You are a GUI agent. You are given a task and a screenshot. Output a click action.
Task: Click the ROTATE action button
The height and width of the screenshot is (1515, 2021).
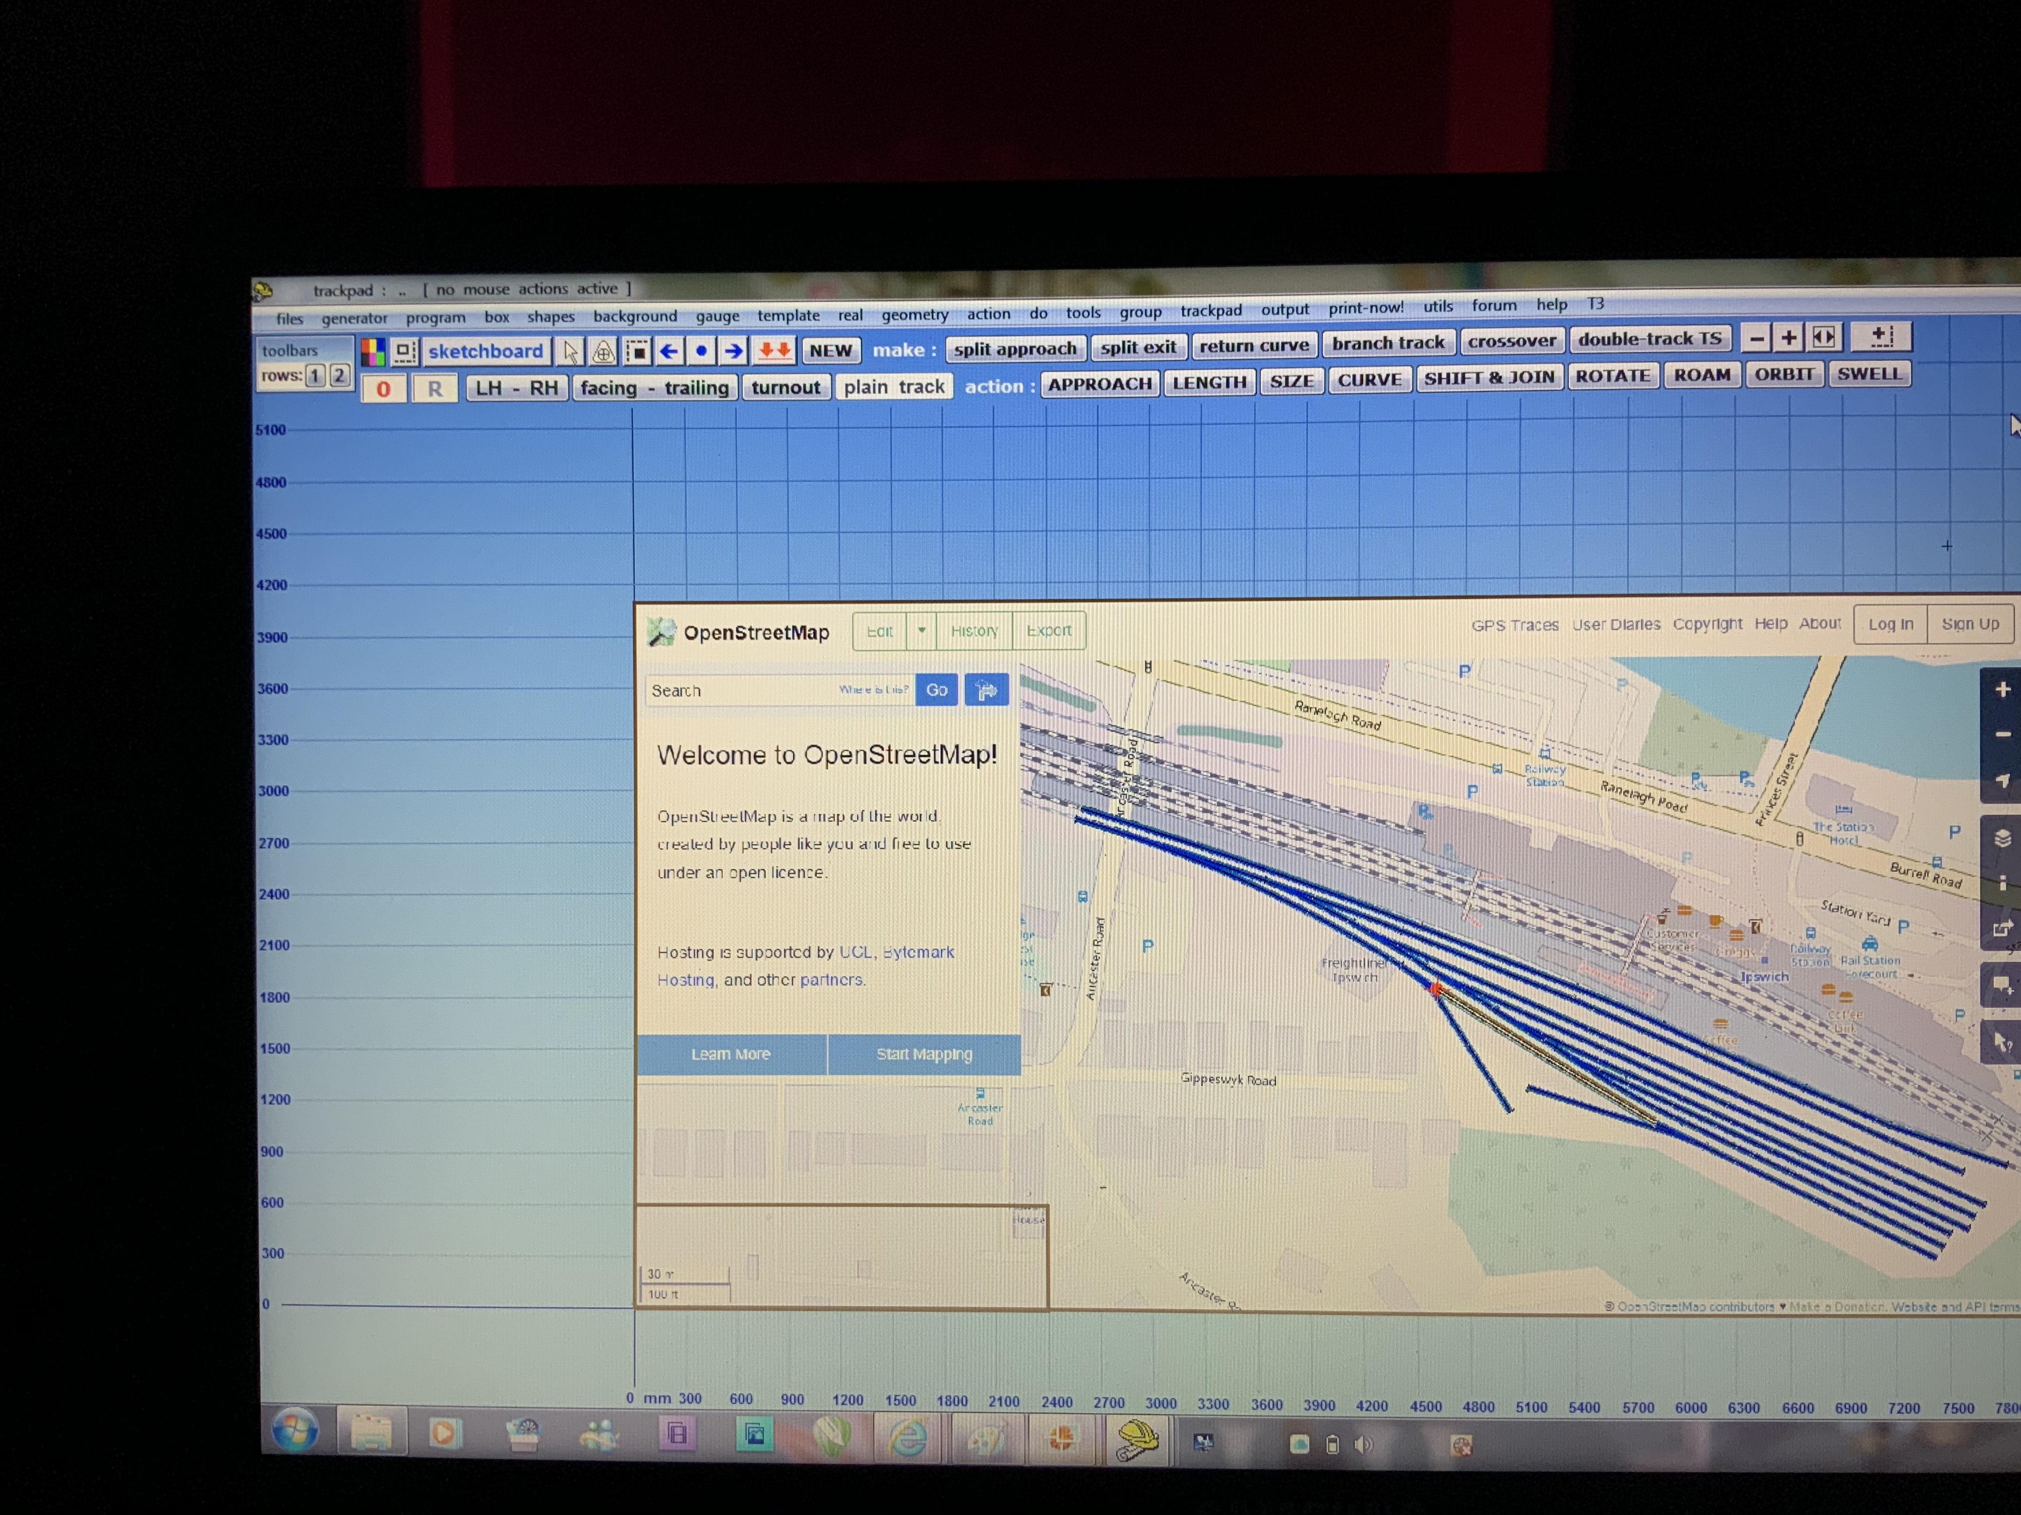coord(1612,376)
